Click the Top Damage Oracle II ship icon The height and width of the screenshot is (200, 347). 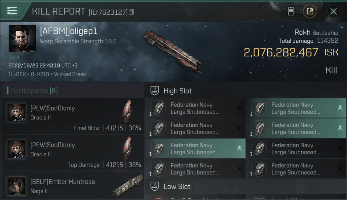pyautogui.click(x=127, y=149)
